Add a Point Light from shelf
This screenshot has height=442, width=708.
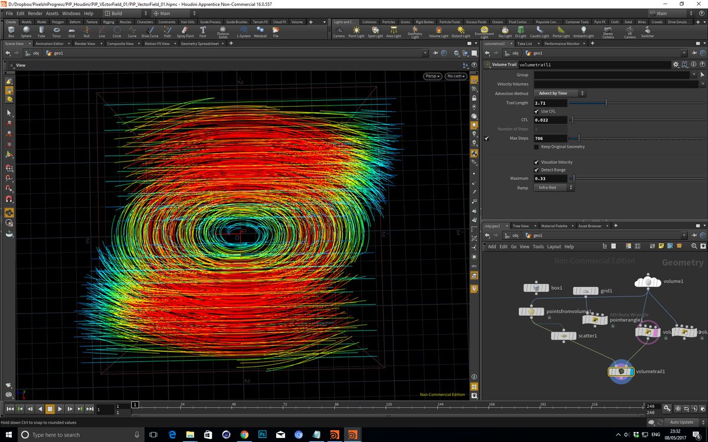[x=356, y=31]
